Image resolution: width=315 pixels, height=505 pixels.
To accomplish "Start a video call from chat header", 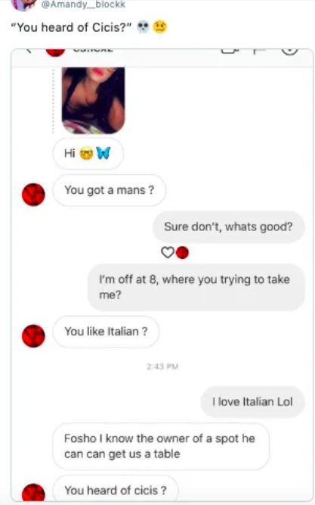I will click(x=230, y=51).
